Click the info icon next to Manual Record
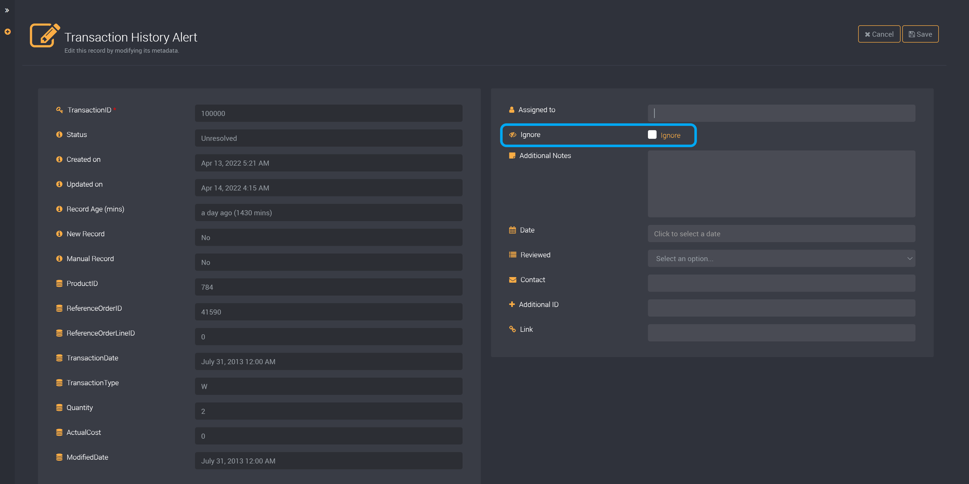This screenshot has width=969, height=484. click(59, 259)
